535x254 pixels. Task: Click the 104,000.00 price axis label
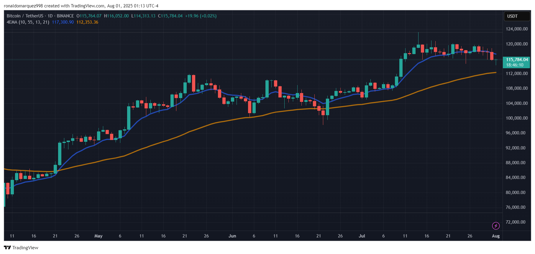[517, 103]
